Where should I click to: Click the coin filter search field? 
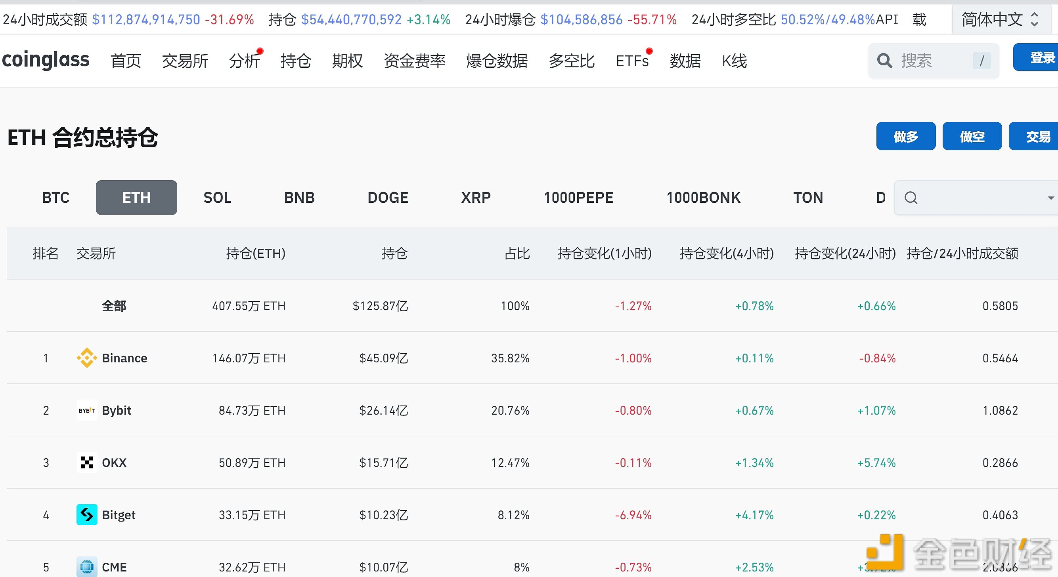pyautogui.click(x=976, y=198)
